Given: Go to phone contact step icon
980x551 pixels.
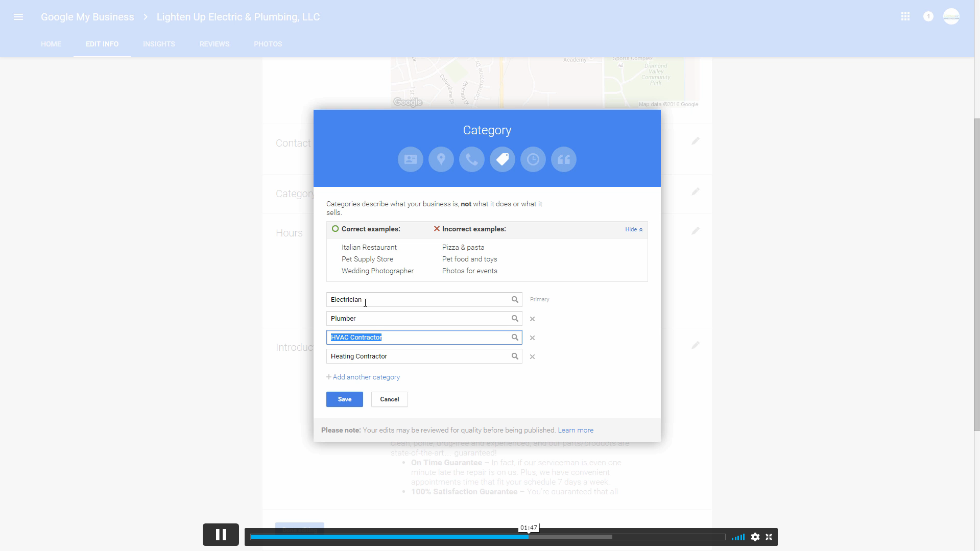Looking at the screenshot, I should coord(472,159).
